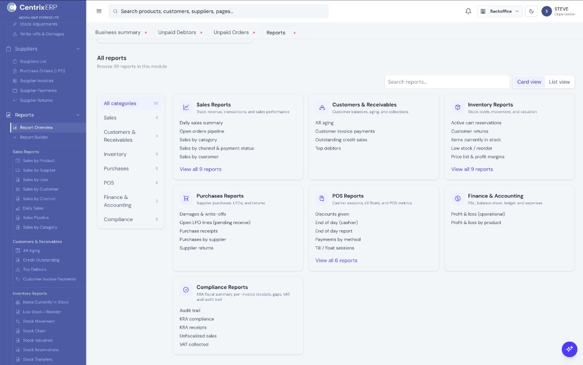Click the POS Reports document icon
This screenshot has height=365, width=583.
point(322,198)
